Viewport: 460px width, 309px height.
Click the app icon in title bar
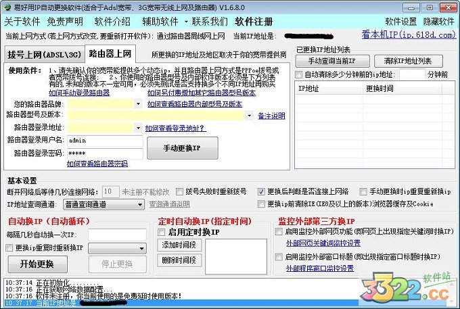(7, 7)
